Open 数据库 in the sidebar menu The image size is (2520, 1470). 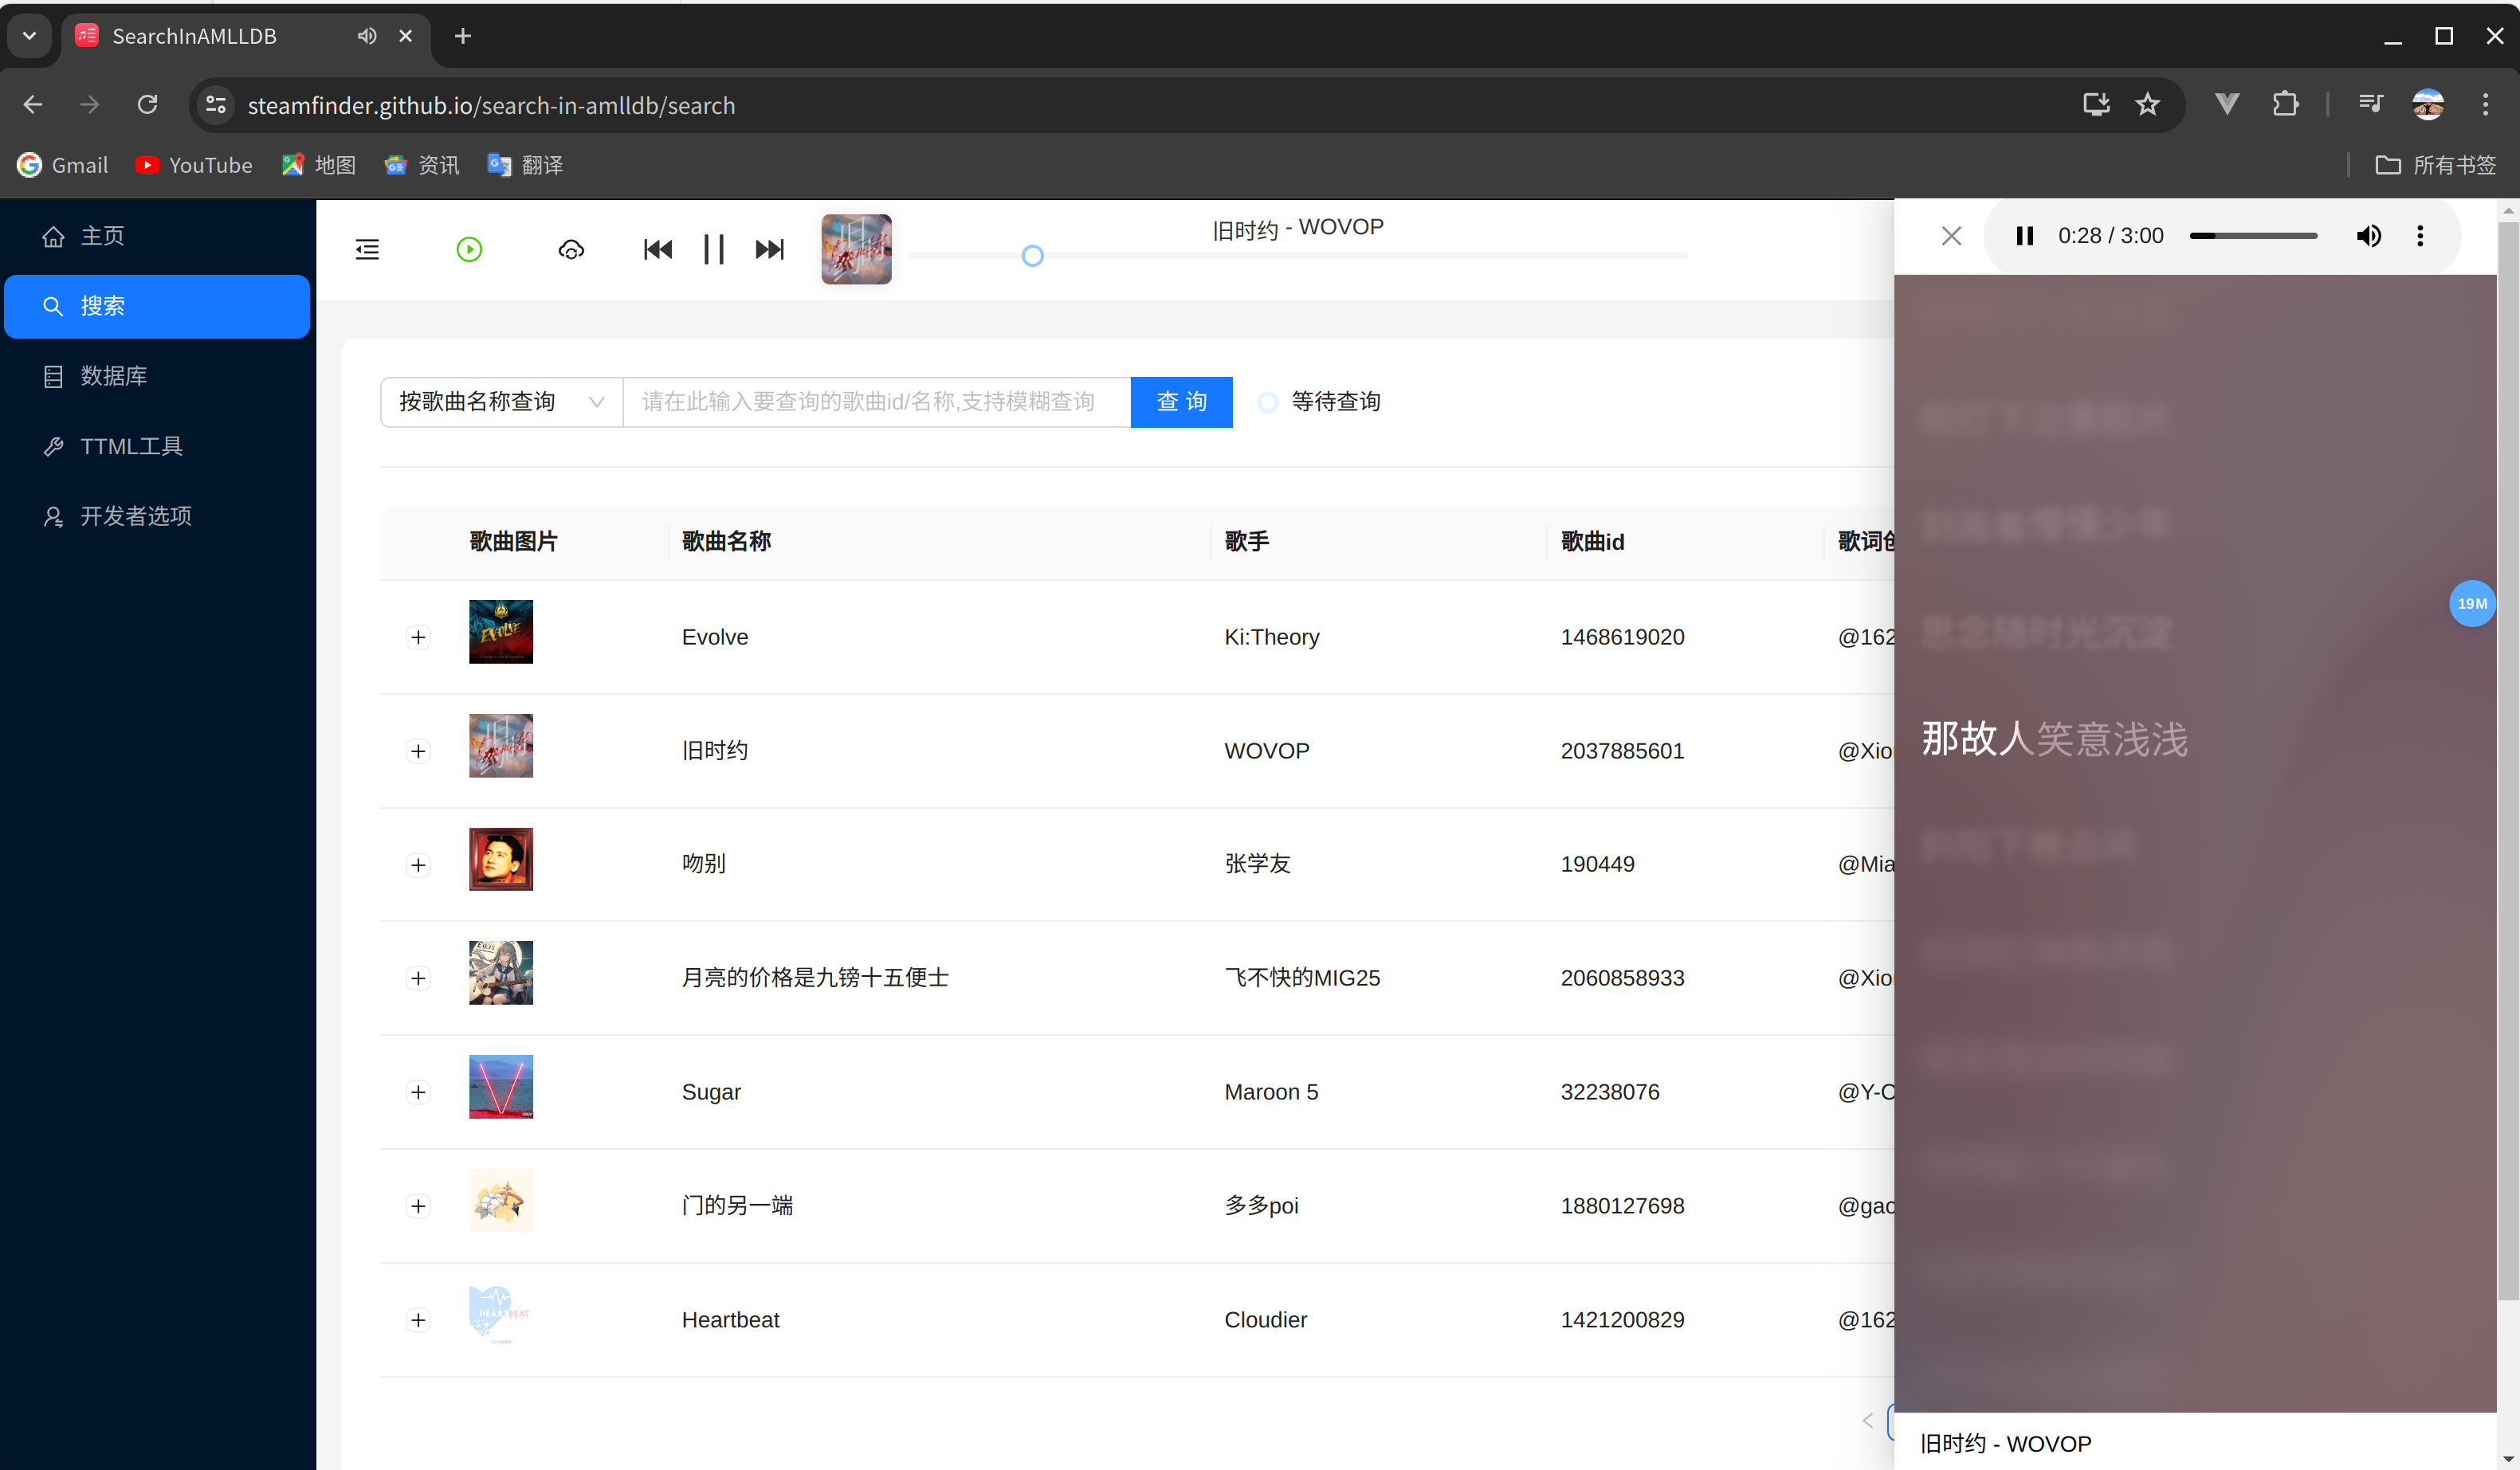tap(113, 376)
